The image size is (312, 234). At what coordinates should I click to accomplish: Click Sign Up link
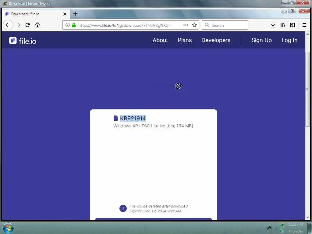[261, 40]
